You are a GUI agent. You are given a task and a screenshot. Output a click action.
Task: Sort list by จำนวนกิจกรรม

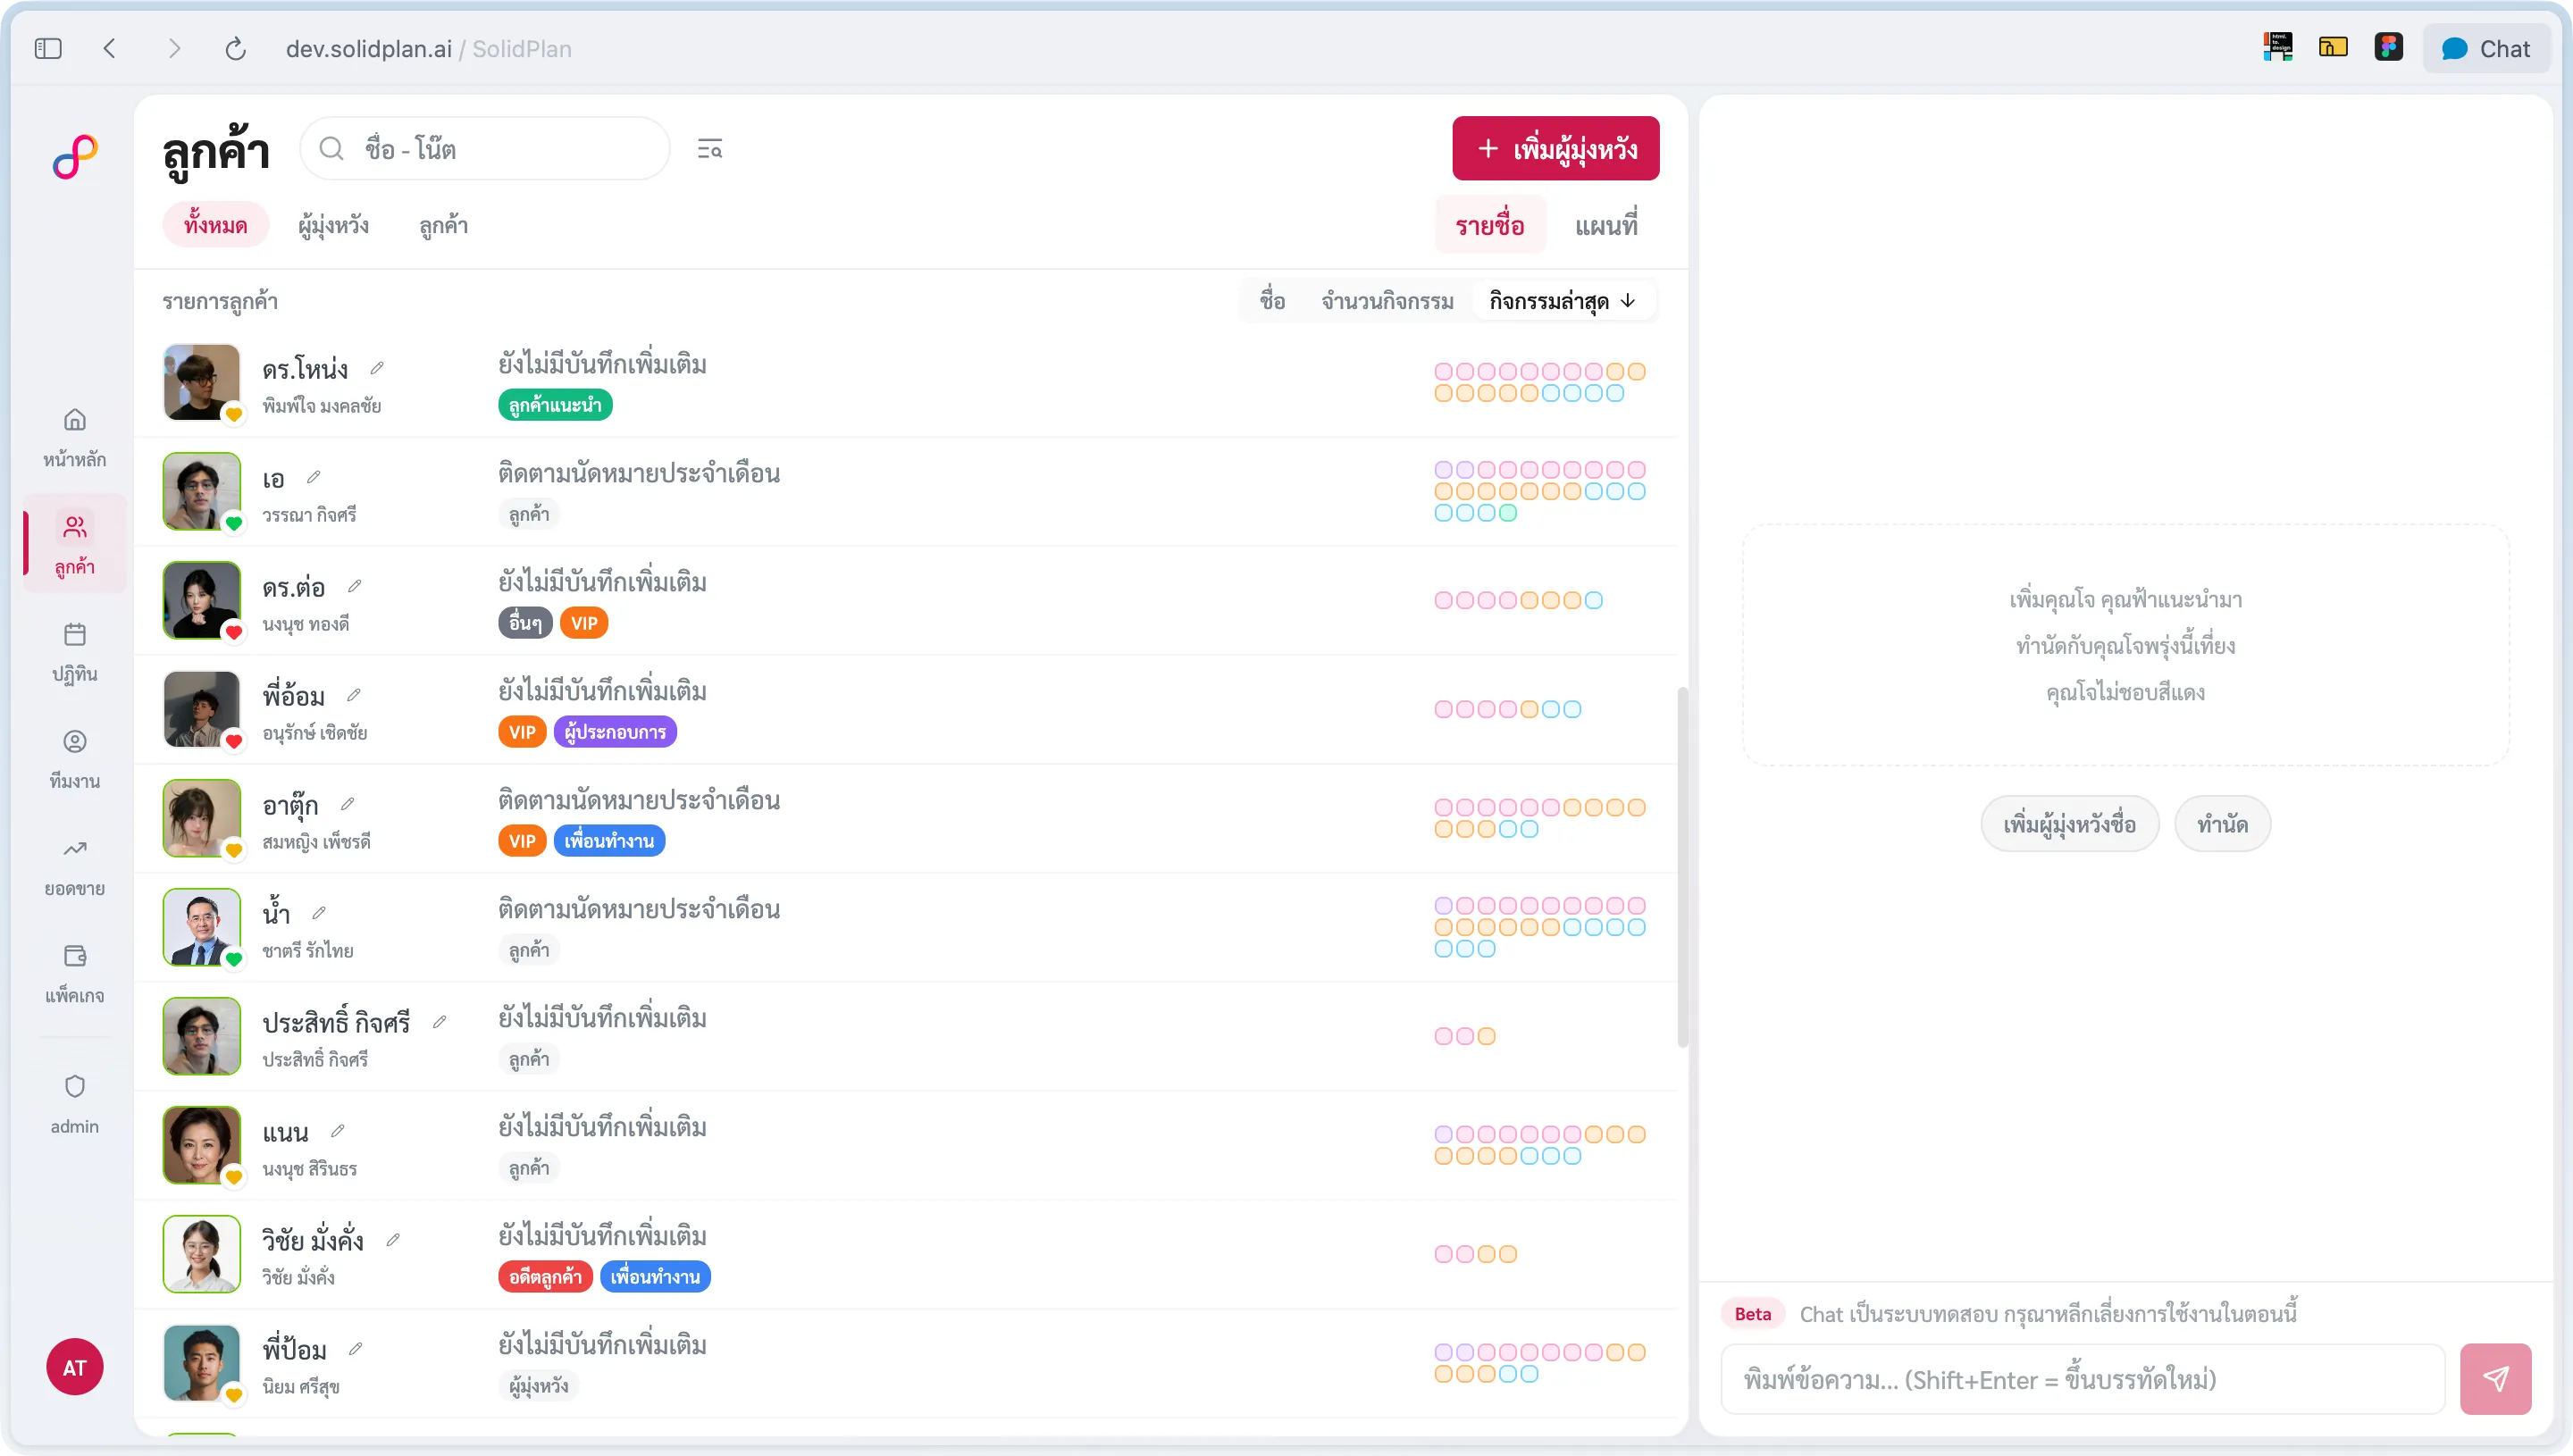tap(1387, 301)
